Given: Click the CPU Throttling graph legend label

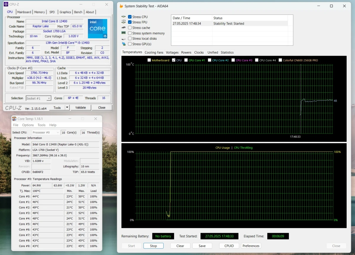Looking at the screenshot, I should pyautogui.click(x=243, y=147).
